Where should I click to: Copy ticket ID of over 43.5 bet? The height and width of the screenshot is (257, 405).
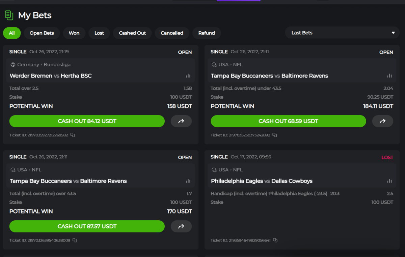(75, 240)
